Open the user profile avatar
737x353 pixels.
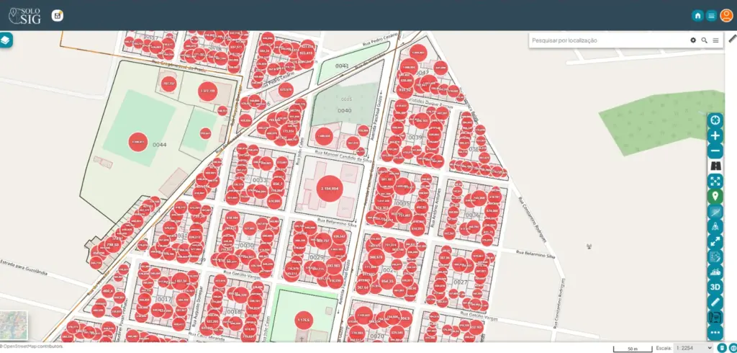click(726, 16)
